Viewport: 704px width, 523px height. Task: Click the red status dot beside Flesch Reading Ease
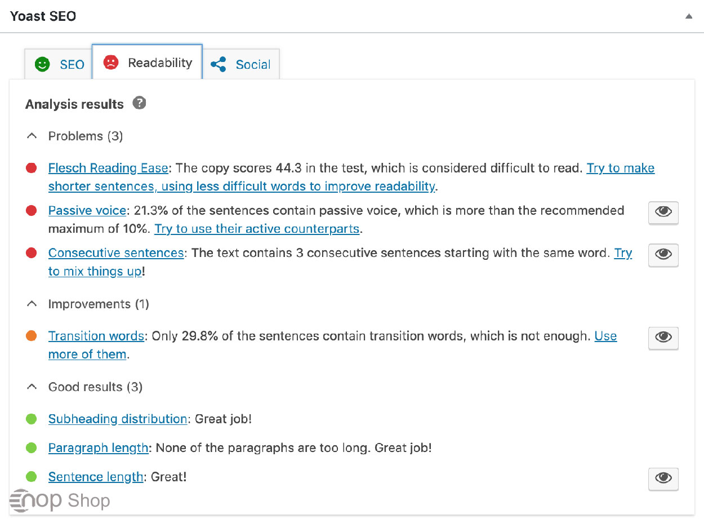coord(31,167)
